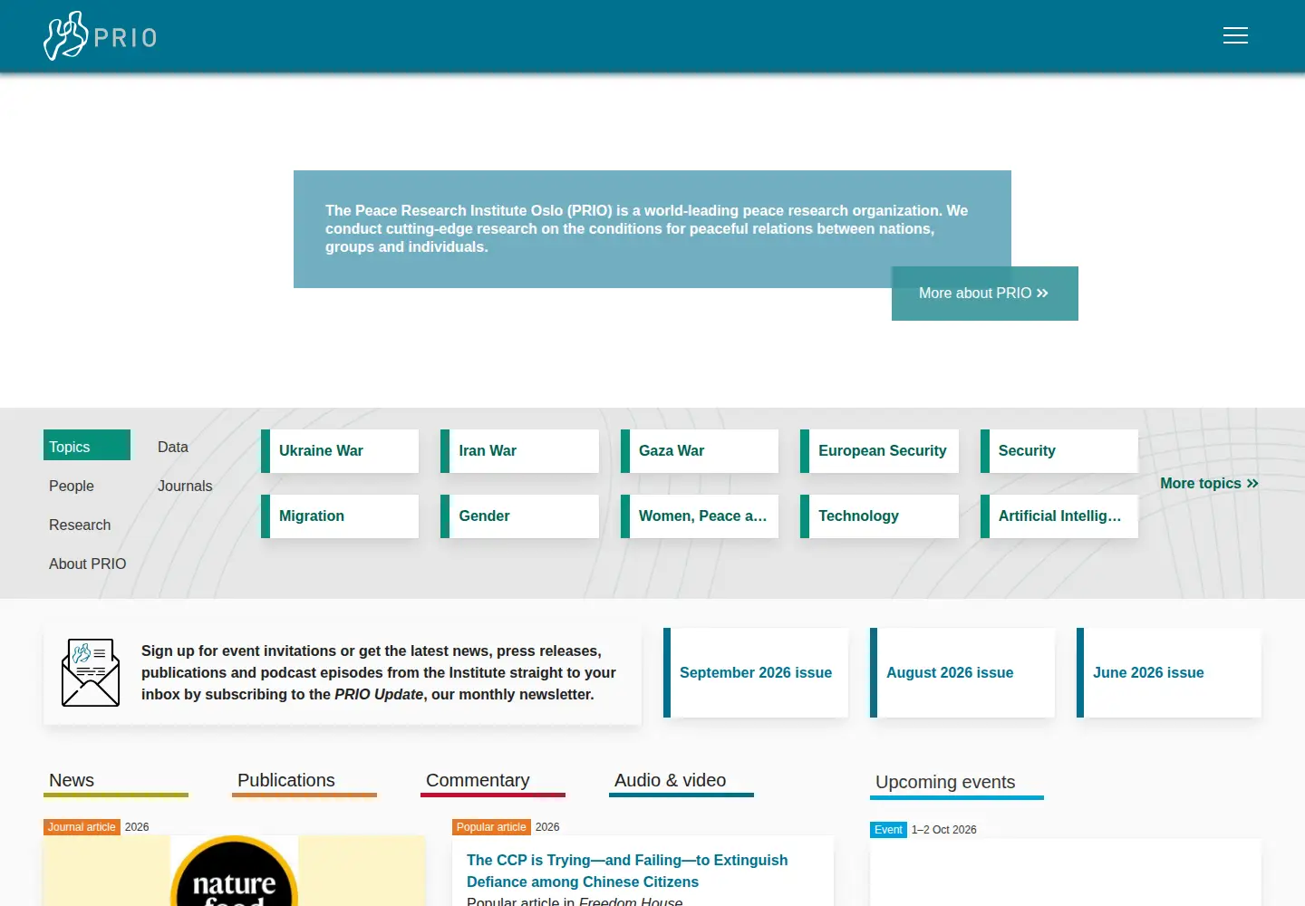The image size is (1305, 906).
Task: Open the Ukraine War topic
Action: tap(340, 451)
